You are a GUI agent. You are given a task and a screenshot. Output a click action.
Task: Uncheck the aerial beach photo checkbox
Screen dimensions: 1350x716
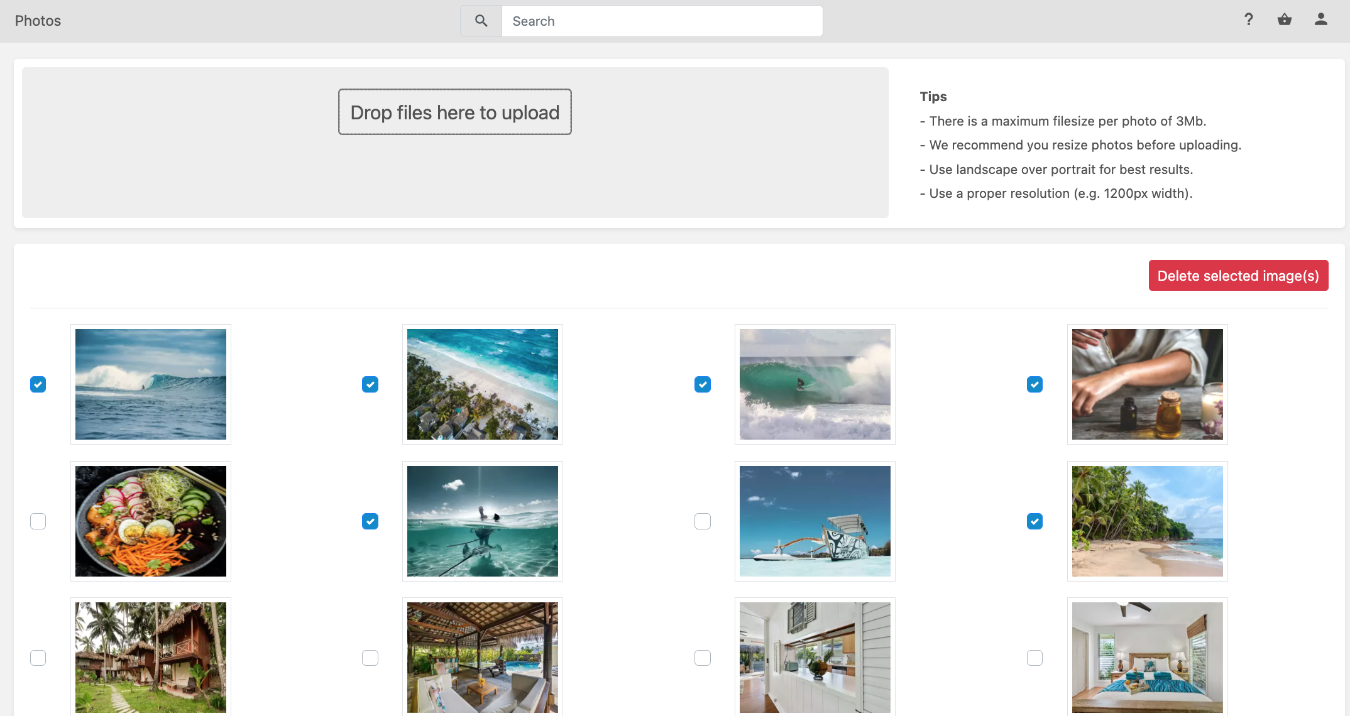tap(370, 384)
